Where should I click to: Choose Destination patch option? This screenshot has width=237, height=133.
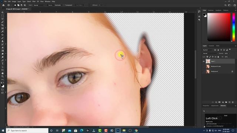pos(58,5)
